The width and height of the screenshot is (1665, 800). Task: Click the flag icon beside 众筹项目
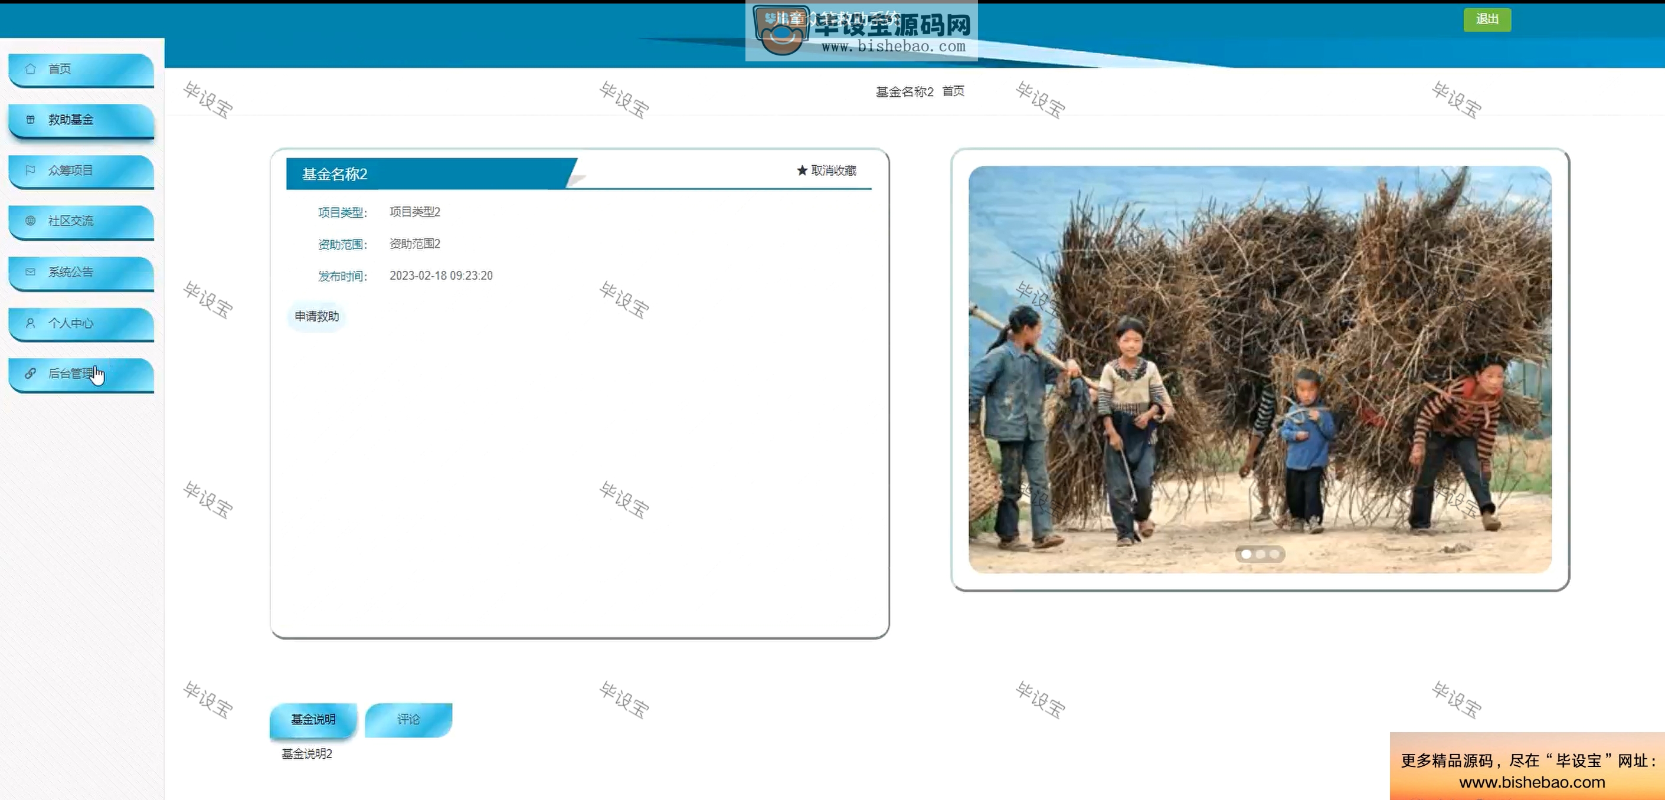point(30,170)
